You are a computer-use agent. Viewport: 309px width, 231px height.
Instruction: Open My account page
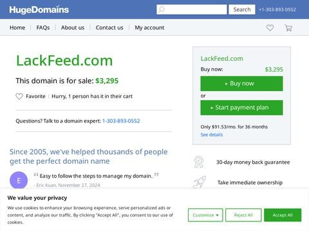149,28
